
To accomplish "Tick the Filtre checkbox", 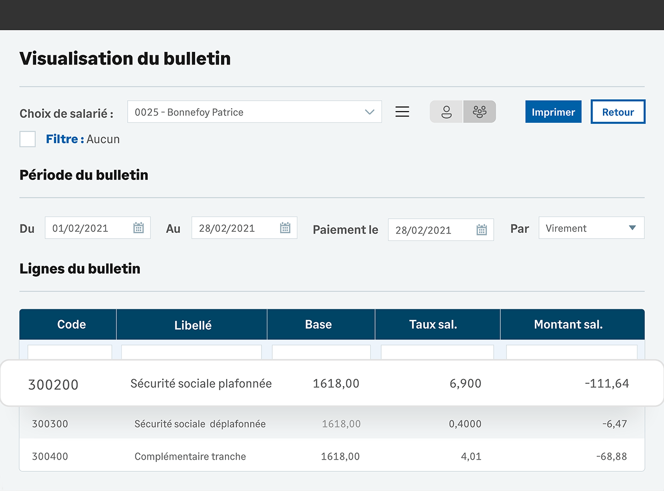I will click(28, 139).
